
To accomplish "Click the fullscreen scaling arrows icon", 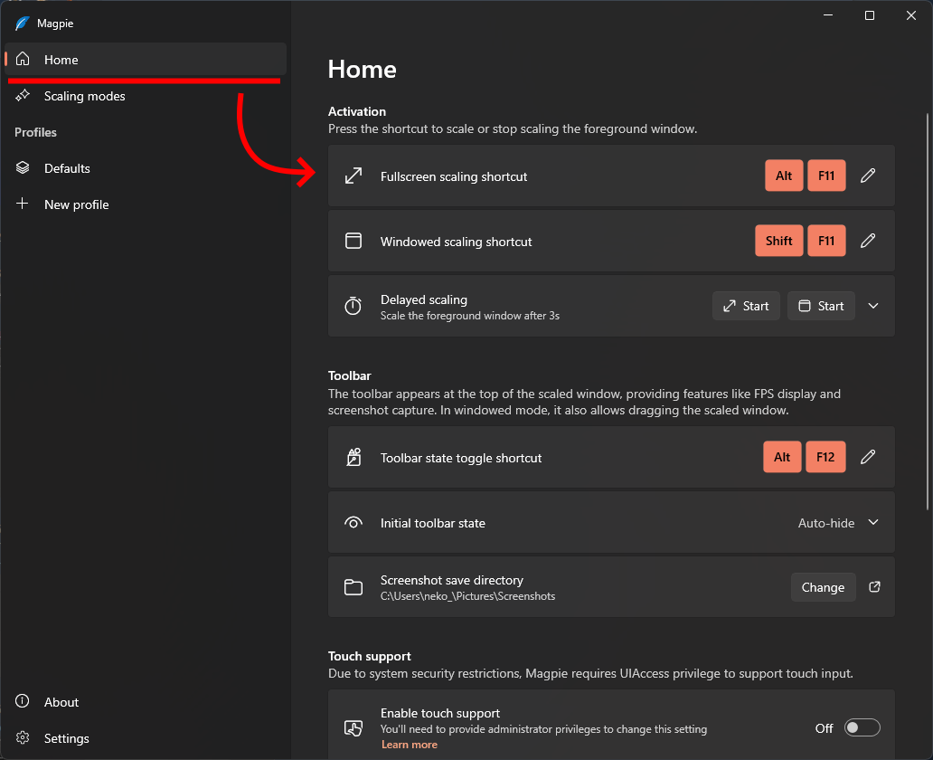I will click(353, 176).
